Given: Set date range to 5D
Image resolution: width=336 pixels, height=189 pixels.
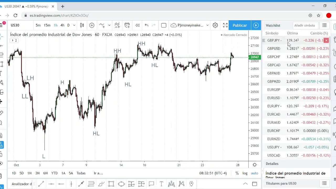Looking at the screenshot, I should pyautogui.click(x=22, y=173).
